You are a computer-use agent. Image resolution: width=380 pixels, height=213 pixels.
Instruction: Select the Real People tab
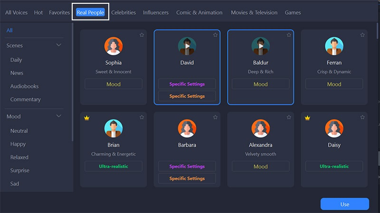(x=90, y=13)
